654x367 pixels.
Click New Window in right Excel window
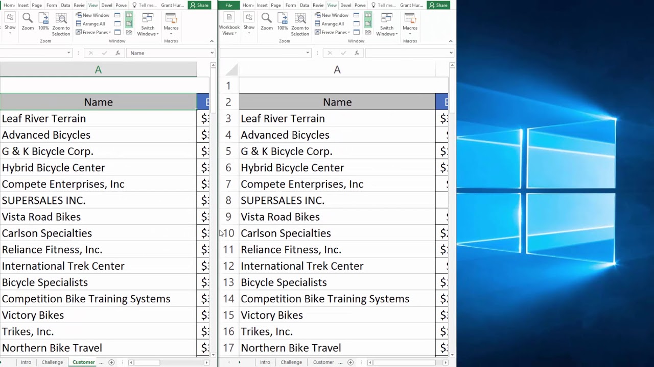[x=332, y=15]
